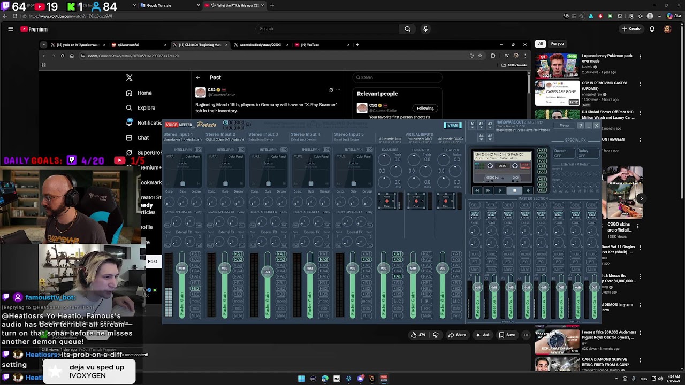This screenshot has width=685, height=385.
Task: Go back with the arrow beside Post
Action: point(198,78)
